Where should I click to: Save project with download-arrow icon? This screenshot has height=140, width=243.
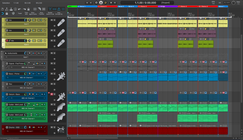click(x=11, y=9)
